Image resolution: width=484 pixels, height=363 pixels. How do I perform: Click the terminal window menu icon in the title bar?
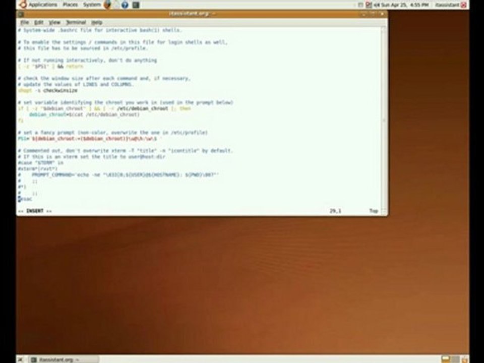pos(21,14)
